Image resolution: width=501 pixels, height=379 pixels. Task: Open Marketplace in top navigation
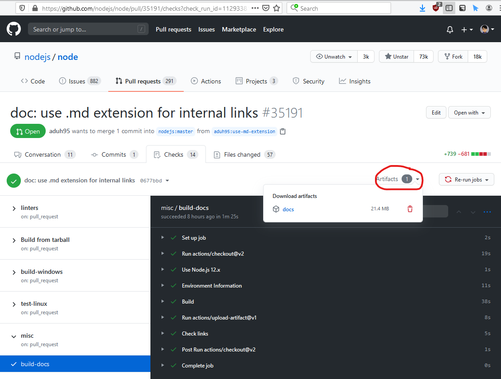point(239,29)
